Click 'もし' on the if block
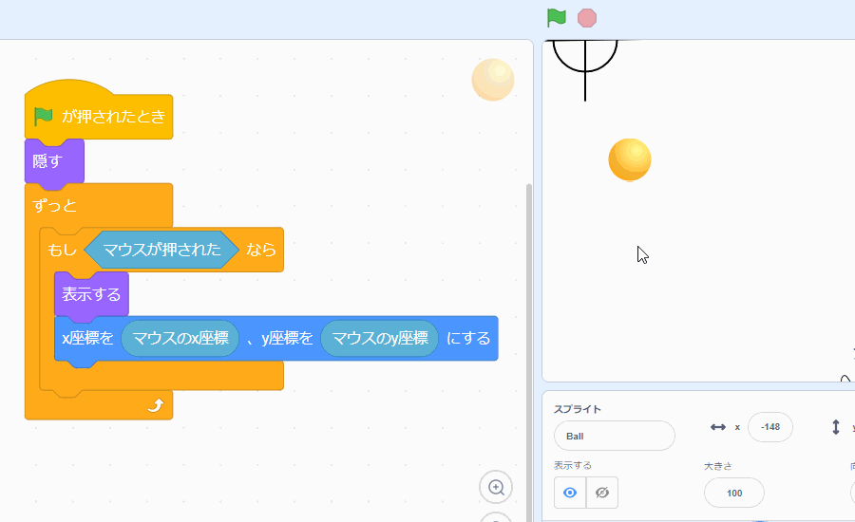This screenshot has height=522, width=855. tap(62, 250)
